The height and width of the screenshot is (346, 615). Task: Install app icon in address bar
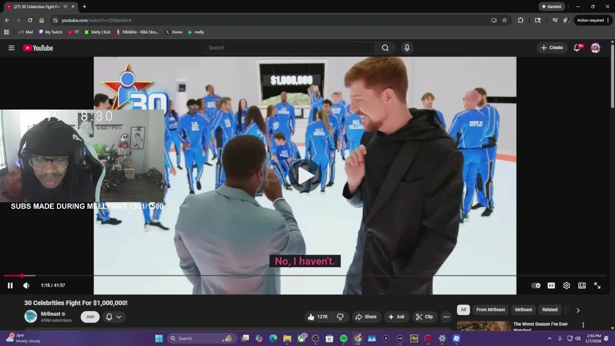click(494, 20)
